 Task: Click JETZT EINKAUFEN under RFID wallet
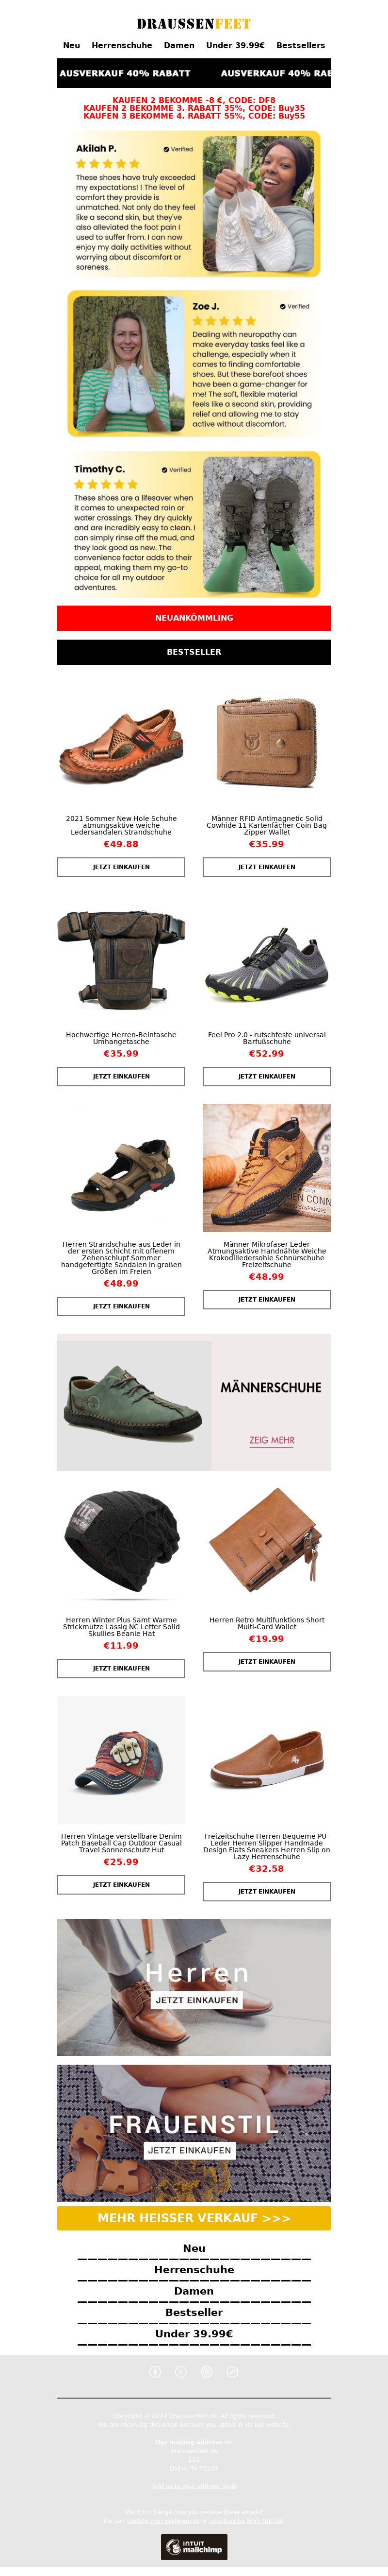266,867
